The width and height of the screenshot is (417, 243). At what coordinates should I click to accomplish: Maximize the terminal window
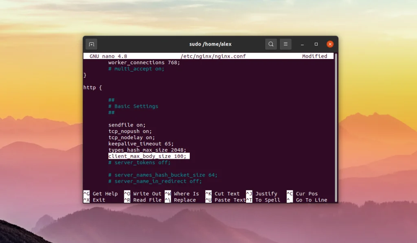[316, 44]
